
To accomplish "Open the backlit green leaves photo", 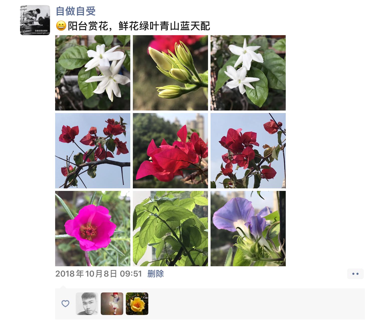I will (x=170, y=229).
